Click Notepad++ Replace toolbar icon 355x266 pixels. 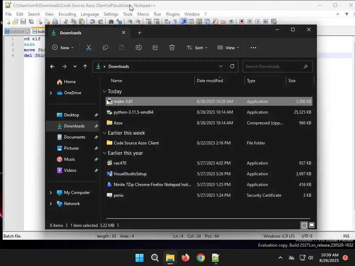pos(119,21)
